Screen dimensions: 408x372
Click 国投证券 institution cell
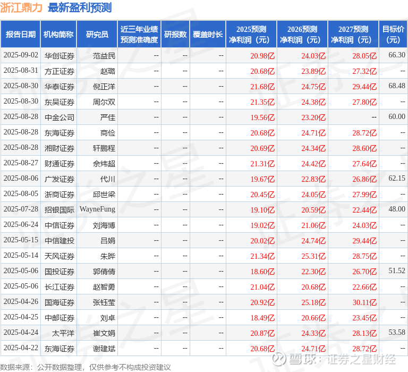(59, 271)
